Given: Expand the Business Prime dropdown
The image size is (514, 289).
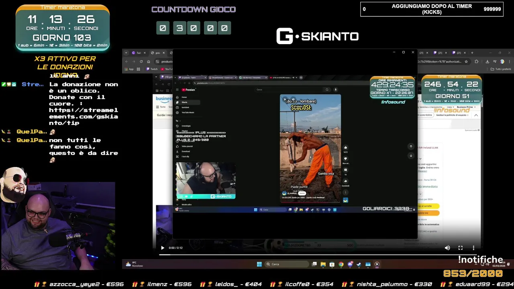Looking at the screenshot, I should [466, 107].
